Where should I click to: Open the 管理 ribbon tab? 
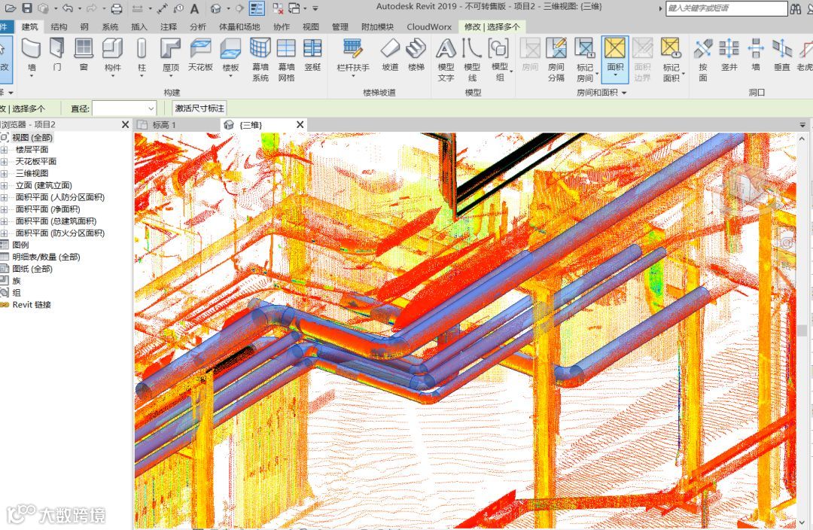(340, 26)
